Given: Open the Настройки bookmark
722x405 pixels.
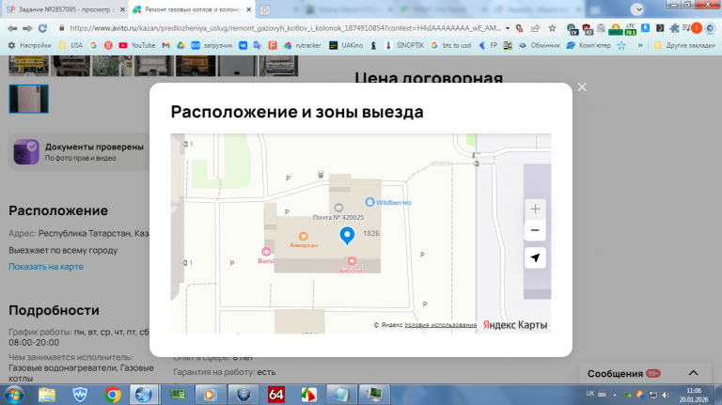Looking at the screenshot, I should pyautogui.click(x=29, y=45).
